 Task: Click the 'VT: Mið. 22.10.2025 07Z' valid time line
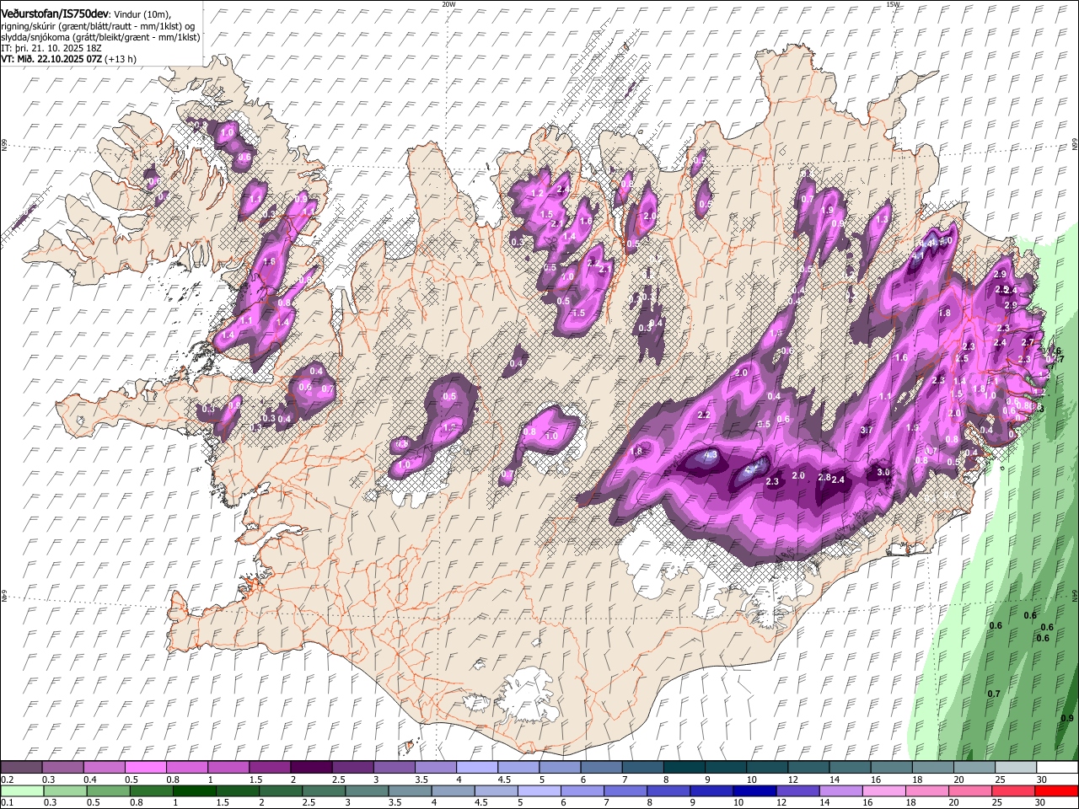click(52, 59)
